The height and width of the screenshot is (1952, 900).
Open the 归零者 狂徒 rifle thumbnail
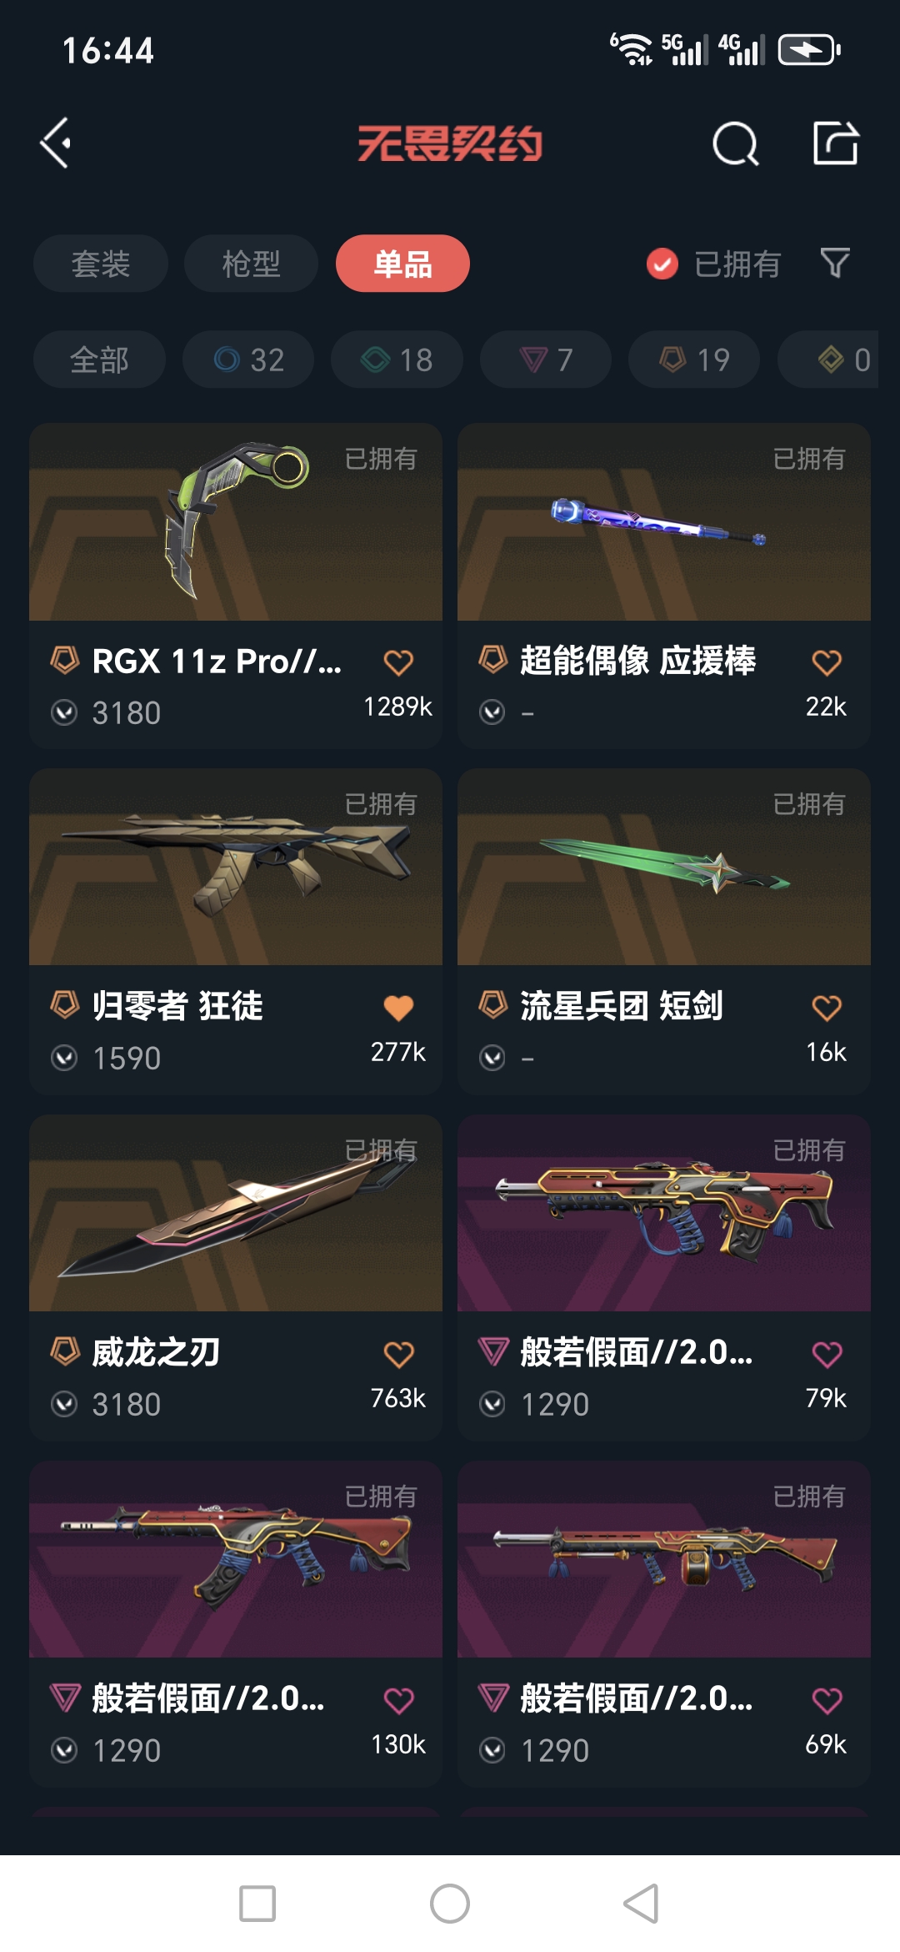[236, 867]
